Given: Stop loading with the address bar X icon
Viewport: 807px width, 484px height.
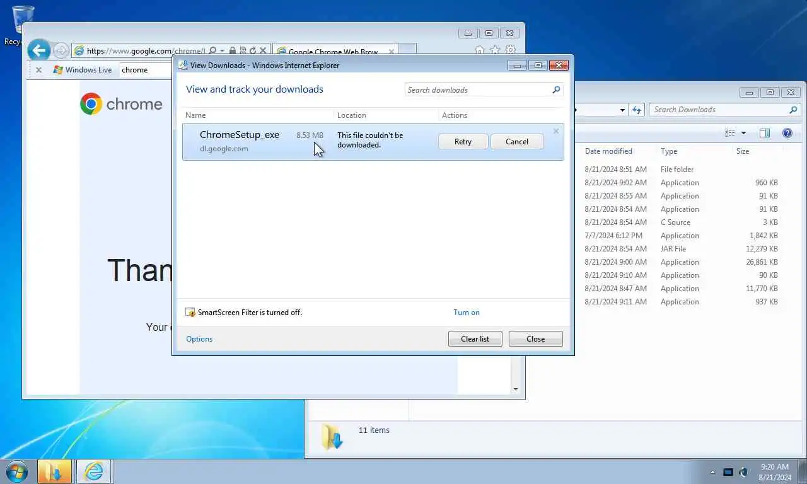Looking at the screenshot, I should pos(263,50).
